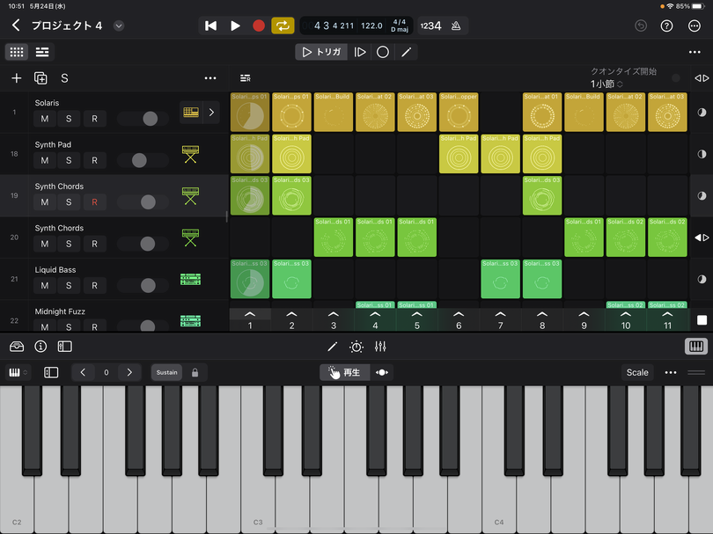Image resolution: width=713 pixels, height=534 pixels.
Task: Shift keyboard octave up
Action: coord(129,373)
